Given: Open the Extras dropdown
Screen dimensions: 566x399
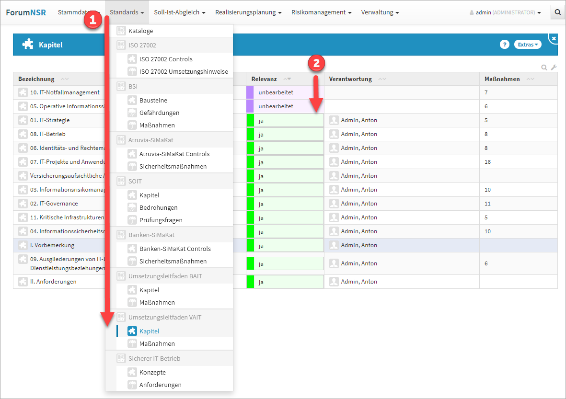Looking at the screenshot, I should pos(528,45).
